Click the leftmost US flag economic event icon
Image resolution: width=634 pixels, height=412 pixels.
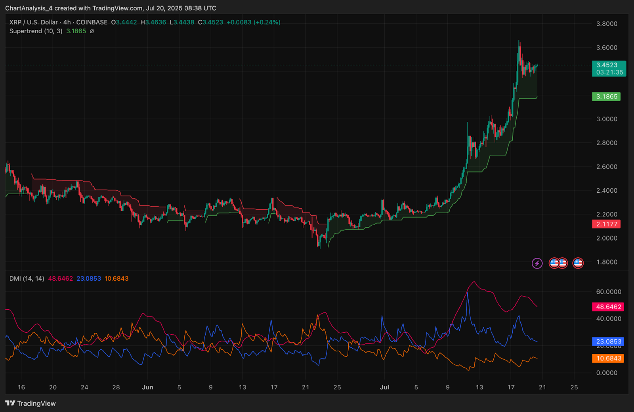554,263
